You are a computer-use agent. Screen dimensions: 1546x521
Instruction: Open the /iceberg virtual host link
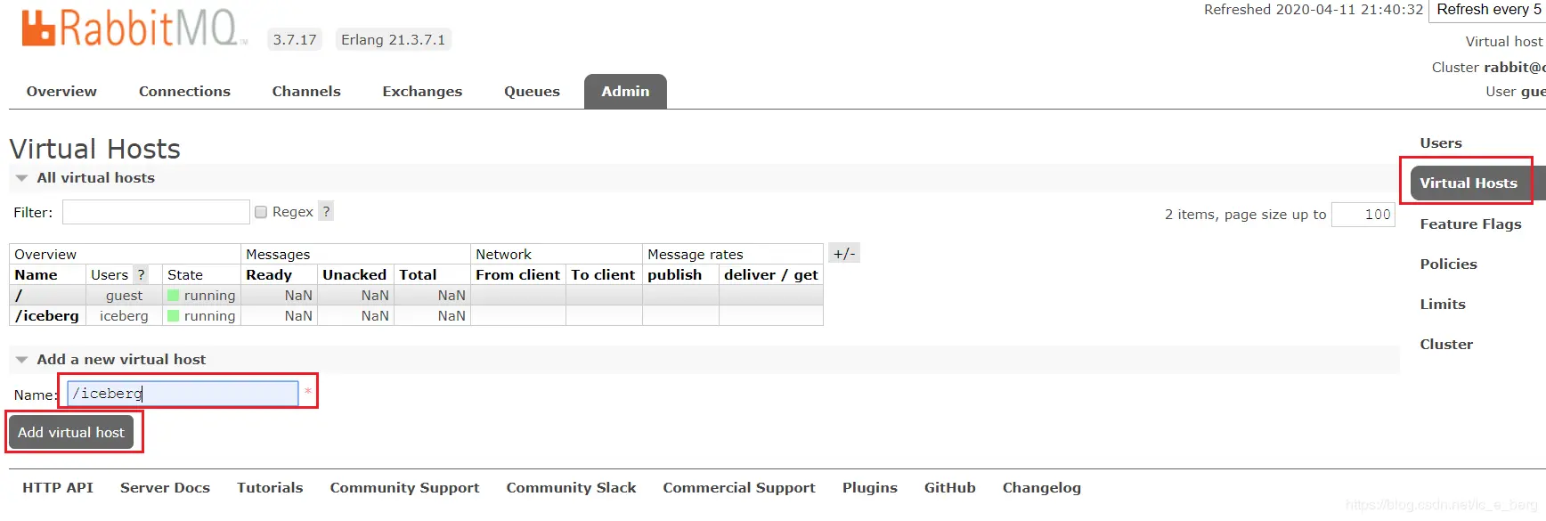coord(46,316)
